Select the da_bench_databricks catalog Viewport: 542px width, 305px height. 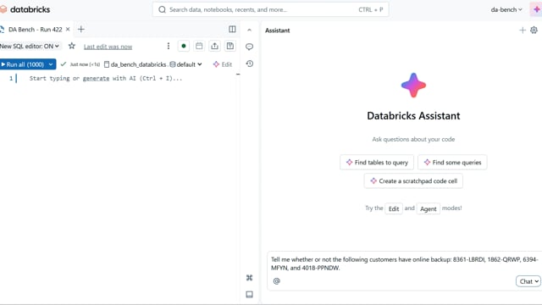(x=135, y=64)
